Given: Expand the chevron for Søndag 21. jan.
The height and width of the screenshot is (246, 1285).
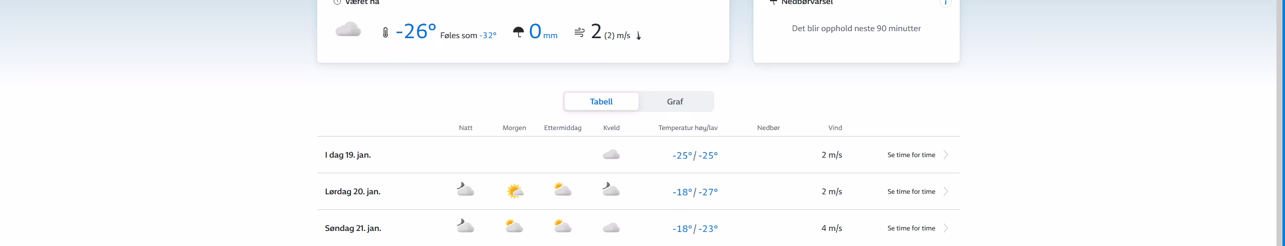Looking at the screenshot, I should (946, 228).
